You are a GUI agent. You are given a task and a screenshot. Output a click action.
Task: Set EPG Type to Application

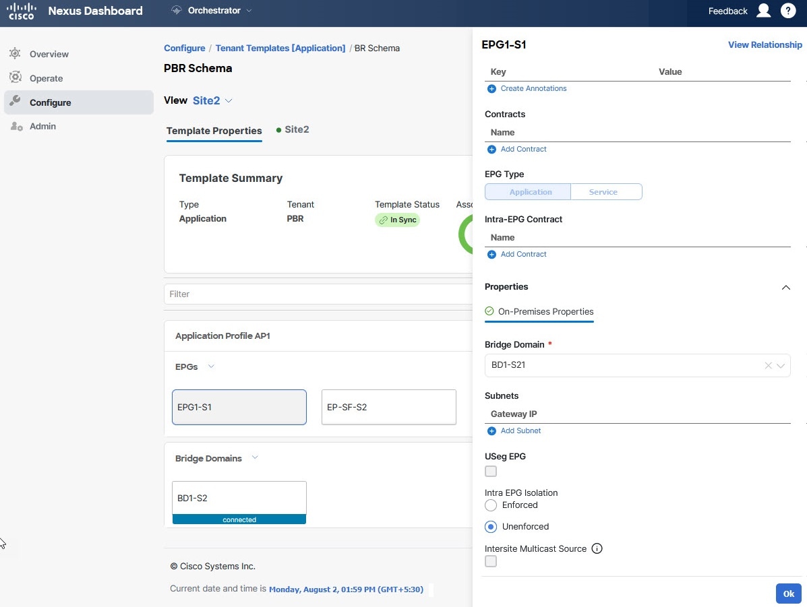coord(527,192)
